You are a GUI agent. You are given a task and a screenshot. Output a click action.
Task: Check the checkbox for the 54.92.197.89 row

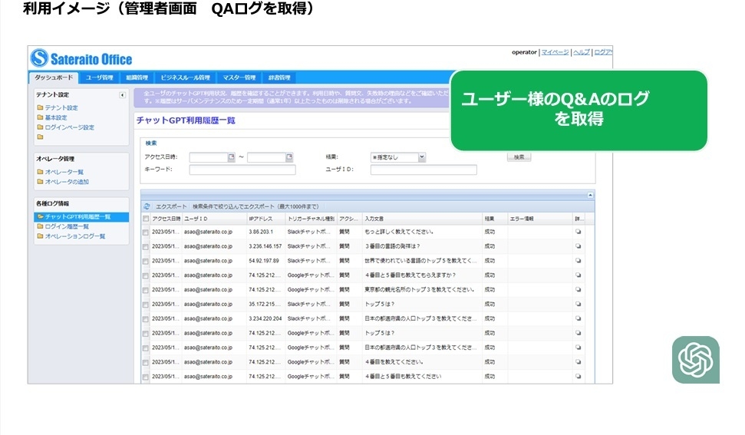tap(146, 261)
